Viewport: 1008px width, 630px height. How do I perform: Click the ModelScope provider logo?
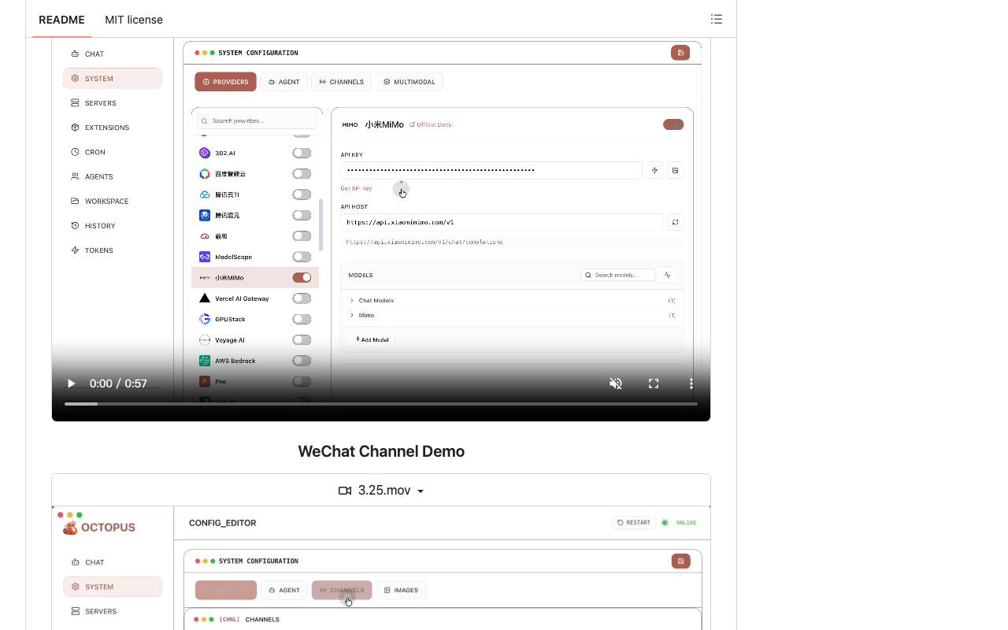[205, 257]
